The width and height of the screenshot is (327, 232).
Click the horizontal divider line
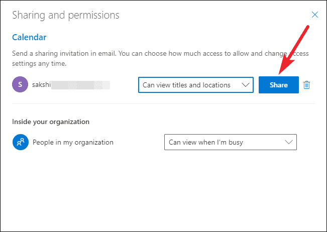pyautogui.click(x=163, y=104)
